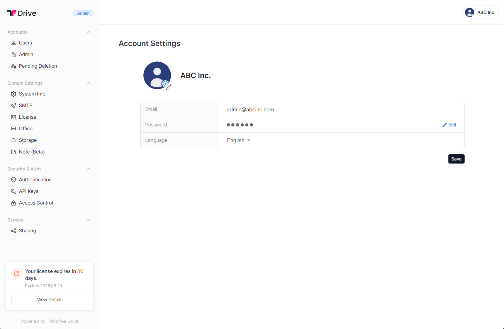
Task: Collapse the Accounts section chevron
Action: [x=89, y=32]
